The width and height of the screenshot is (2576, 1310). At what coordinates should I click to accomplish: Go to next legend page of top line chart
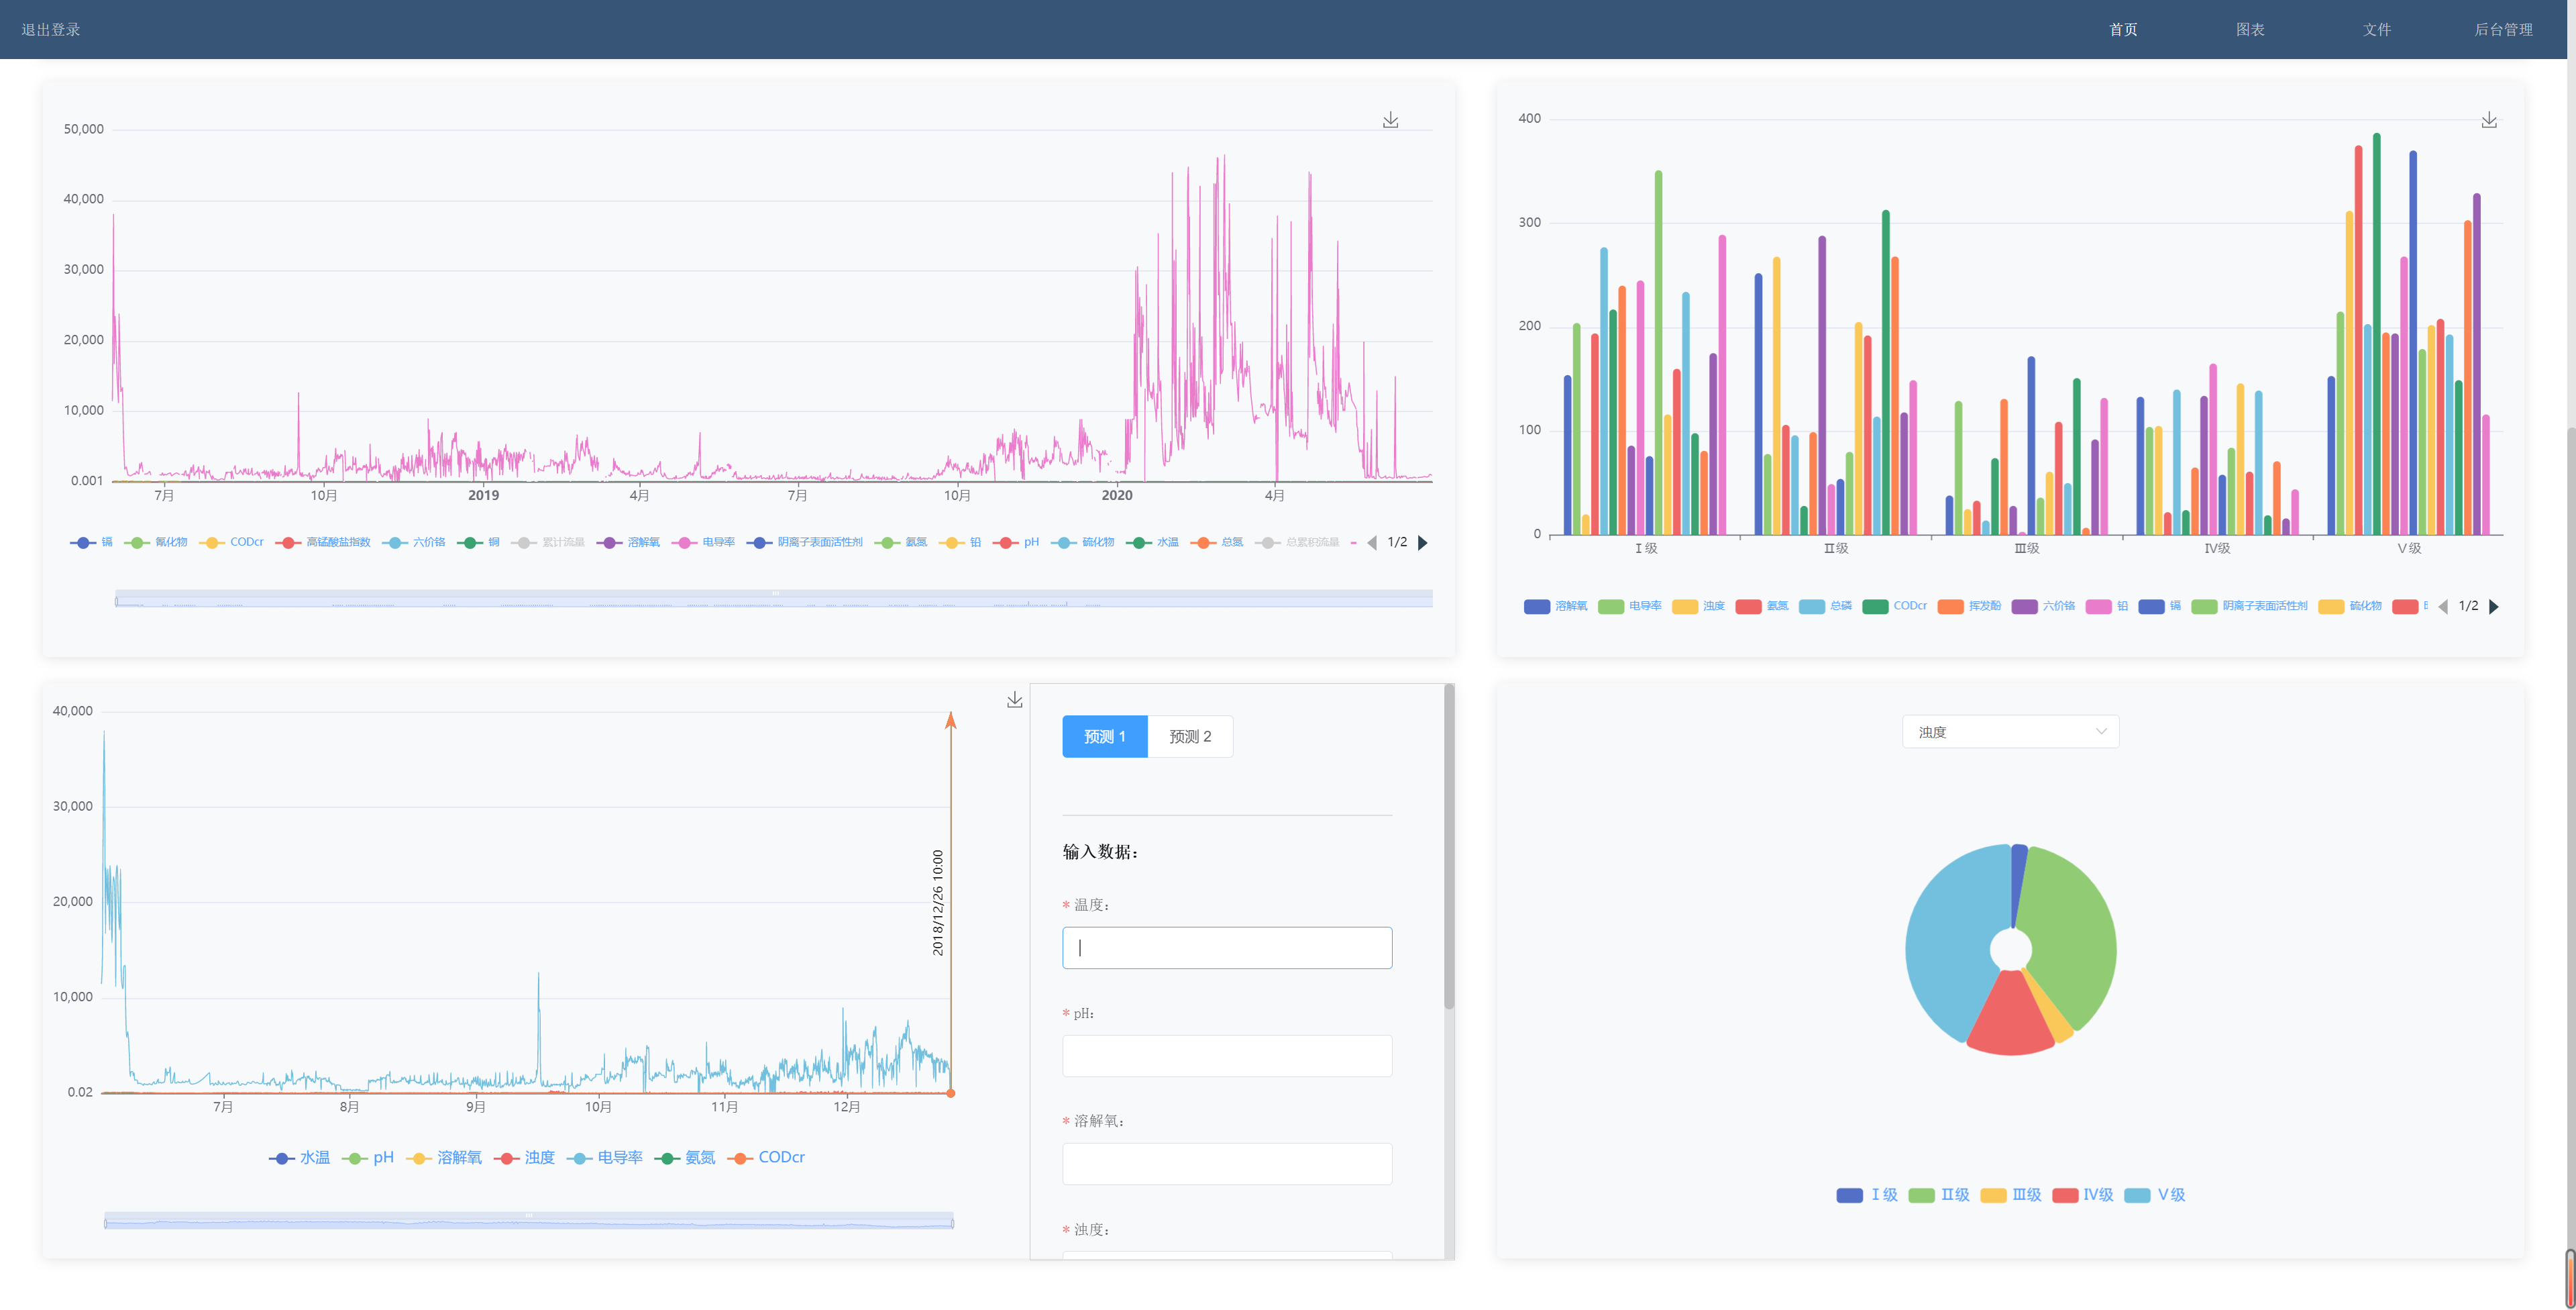(1423, 542)
